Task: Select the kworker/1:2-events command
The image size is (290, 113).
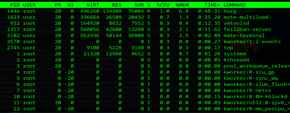Action: [x=252, y=42]
